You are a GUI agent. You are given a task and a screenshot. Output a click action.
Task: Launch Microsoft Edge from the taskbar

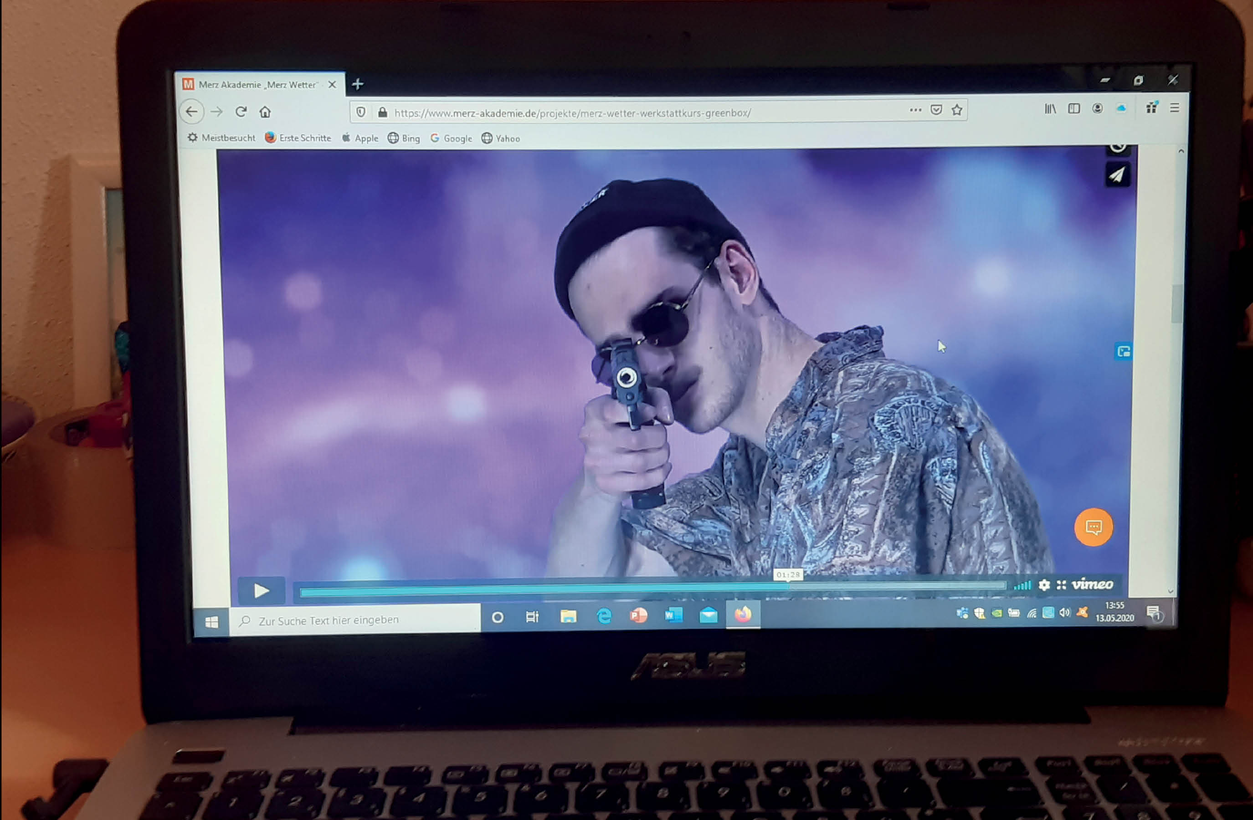coord(604,616)
